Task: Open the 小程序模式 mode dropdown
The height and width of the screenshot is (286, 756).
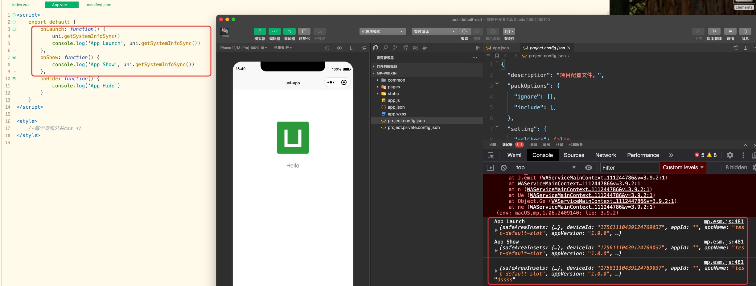Action: (x=382, y=31)
